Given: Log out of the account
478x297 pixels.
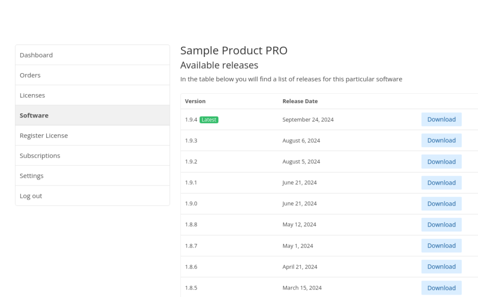Looking at the screenshot, I should coord(31,196).
